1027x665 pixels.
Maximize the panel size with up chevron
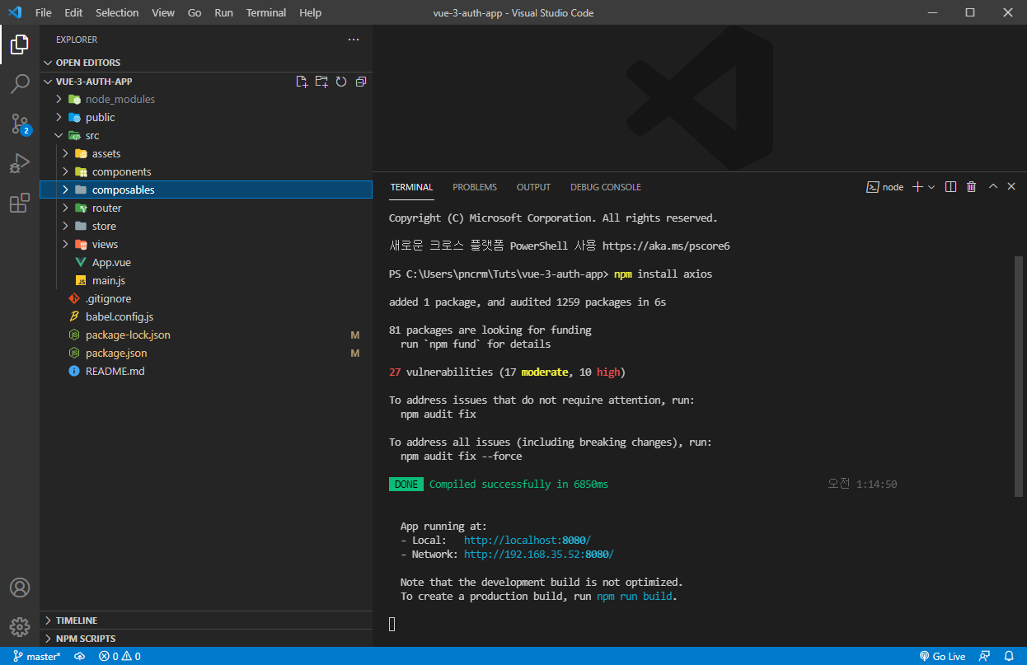pos(992,187)
